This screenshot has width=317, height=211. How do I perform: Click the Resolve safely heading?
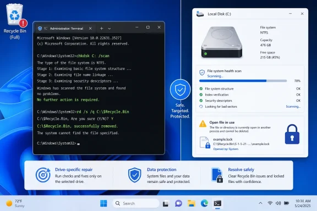tap(241, 170)
